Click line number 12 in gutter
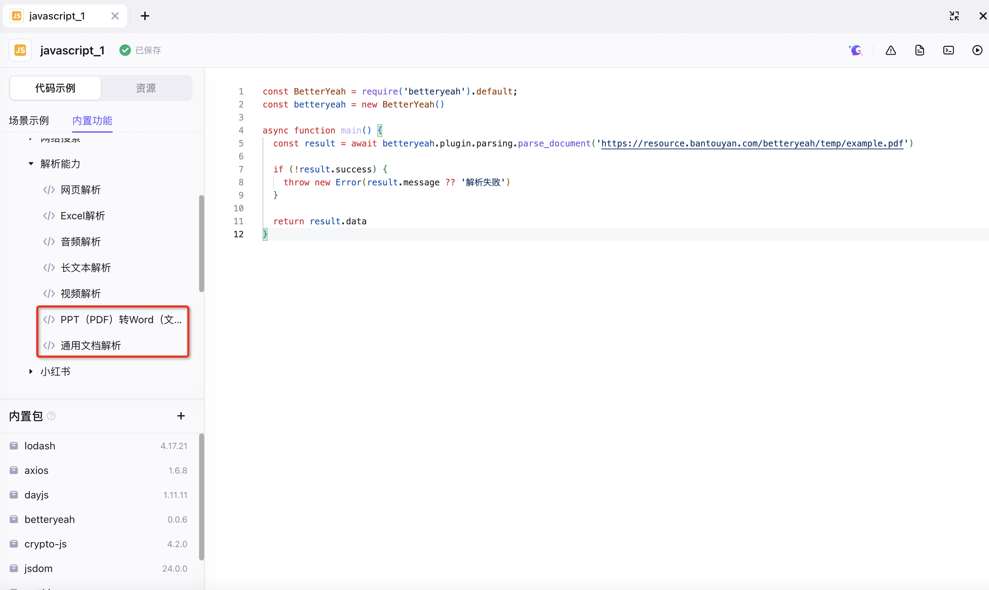This screenshot has height=590, width=989. coord(238,234)
